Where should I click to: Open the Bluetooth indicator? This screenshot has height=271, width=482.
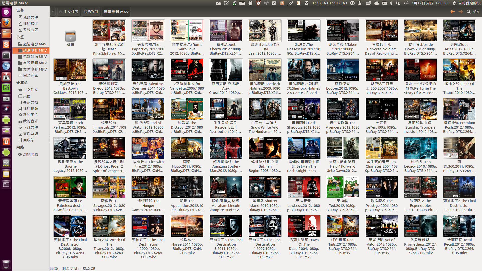click(391, 3)
